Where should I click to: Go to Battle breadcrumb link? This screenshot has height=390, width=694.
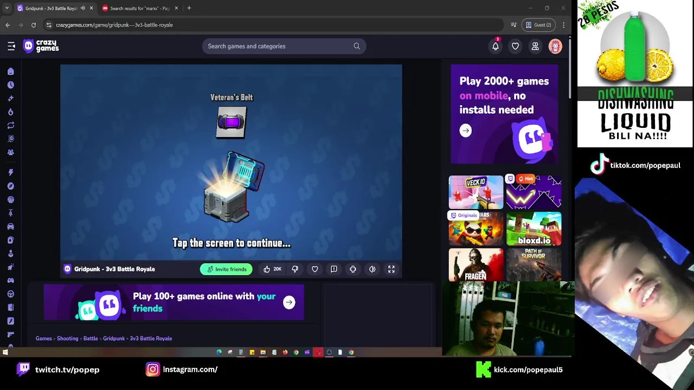tap(91, 339)
